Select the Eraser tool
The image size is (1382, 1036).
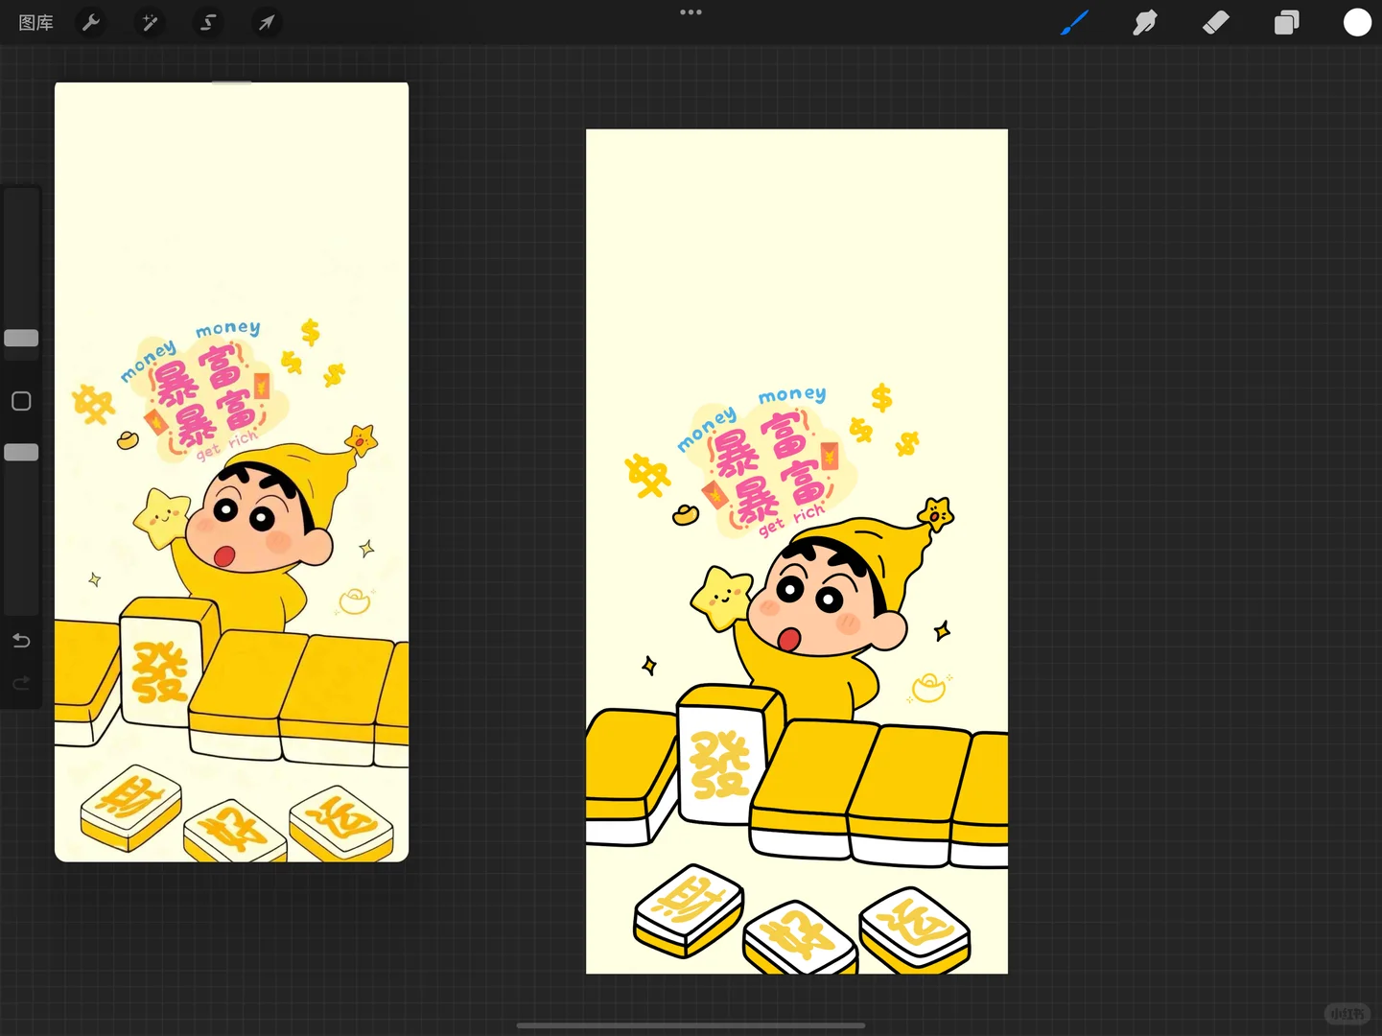(1216, 22)
